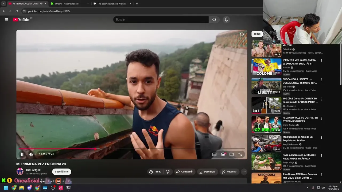Start voice search with microphone icon
This screenshot has height=192, width=342.
(226, 19)
